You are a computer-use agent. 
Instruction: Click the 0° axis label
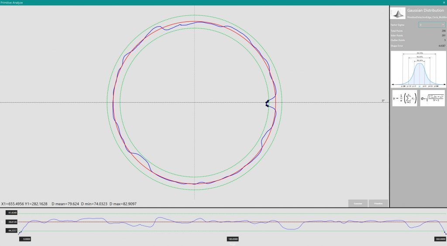(x=383, y=101)
